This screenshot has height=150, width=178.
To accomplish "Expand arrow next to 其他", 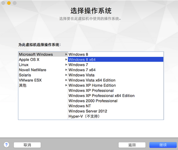I will 66,85.
